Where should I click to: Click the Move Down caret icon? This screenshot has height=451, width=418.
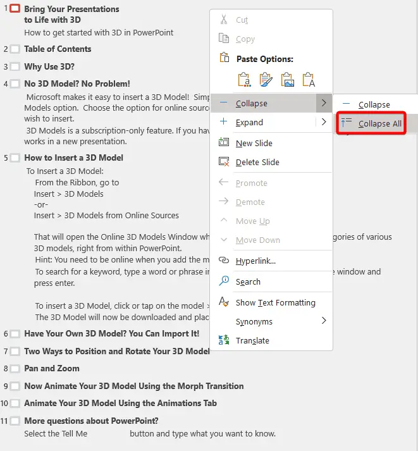[223, 240]
